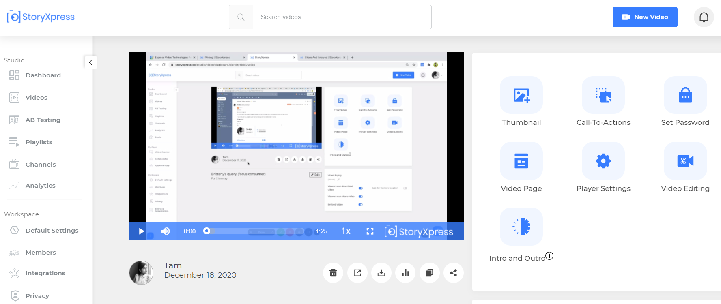Open Player Settings gear icon
The width and height of the screenshot is (721, 304).
[x=603, y=161]
